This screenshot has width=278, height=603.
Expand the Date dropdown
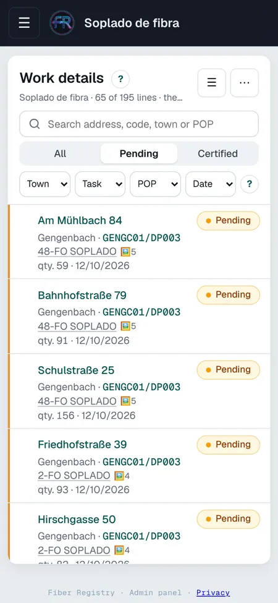211,184
